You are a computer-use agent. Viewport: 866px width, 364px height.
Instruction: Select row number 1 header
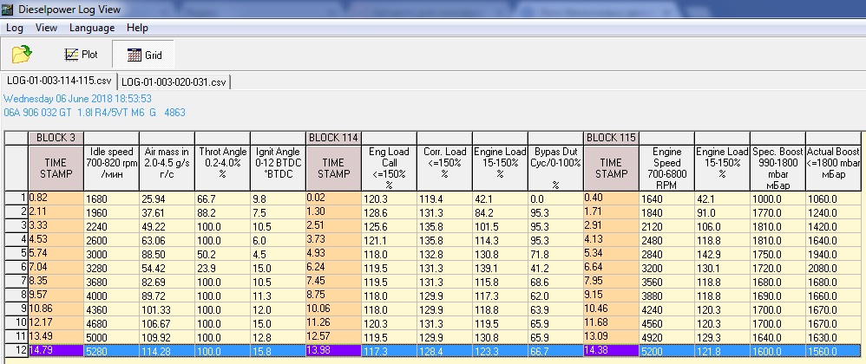click(x=16, y=197)
